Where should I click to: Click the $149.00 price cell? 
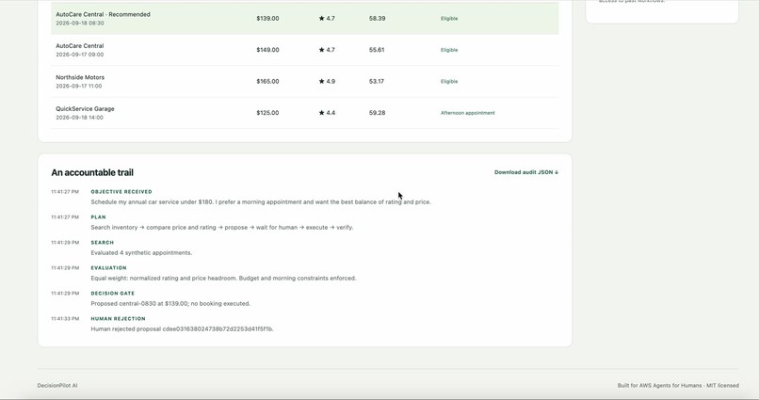(x=267, y=50)
